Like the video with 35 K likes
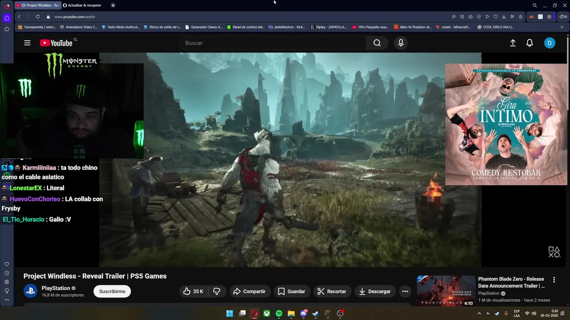Viewport: 570px width, 320px height. [193, 292]
